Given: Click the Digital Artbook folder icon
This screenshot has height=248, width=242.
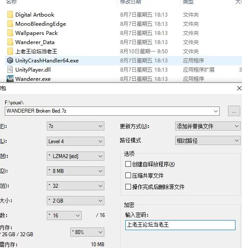Looking at the screenshot, I should point(10,15).
